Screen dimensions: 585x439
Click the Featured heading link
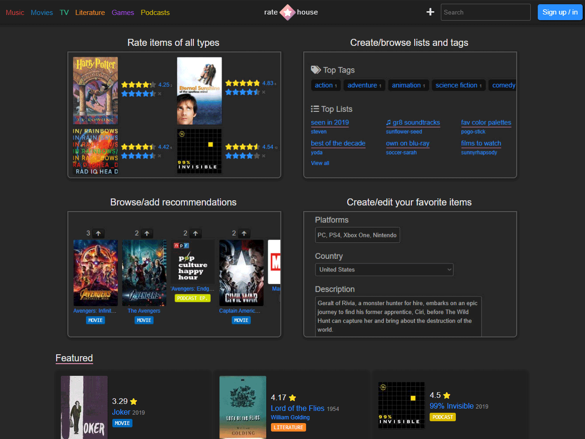pyautogui.click(x=74, y=358)
